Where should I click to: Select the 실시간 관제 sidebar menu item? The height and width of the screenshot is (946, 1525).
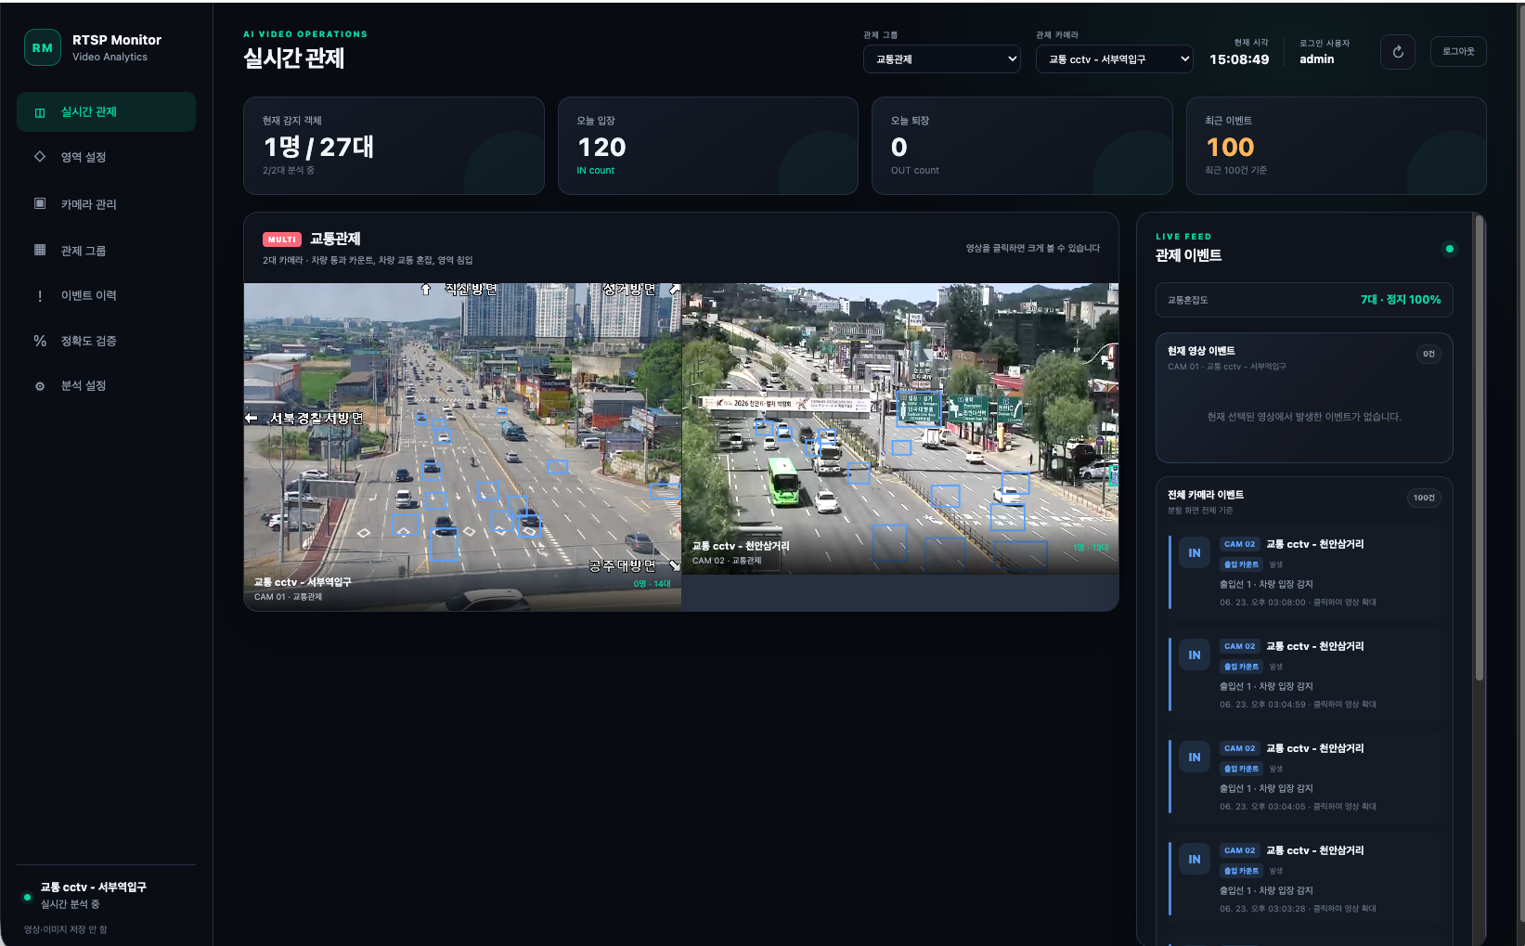[x=106, y=111]
